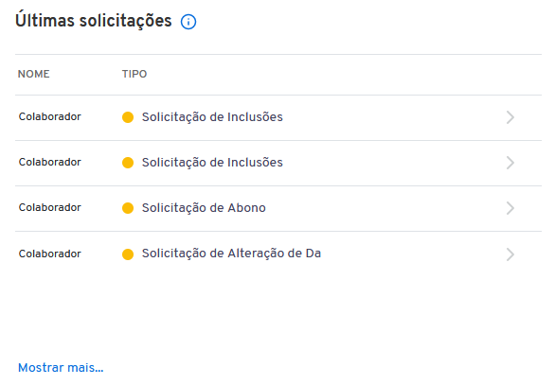
Task: Click Colaborador name in first Inclusões row
Action: coord(50,116)
